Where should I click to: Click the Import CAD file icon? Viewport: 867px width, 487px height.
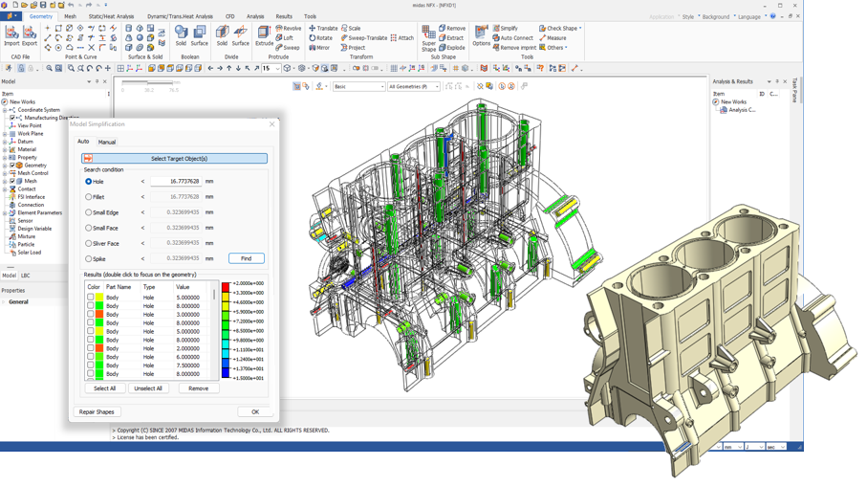11,36
